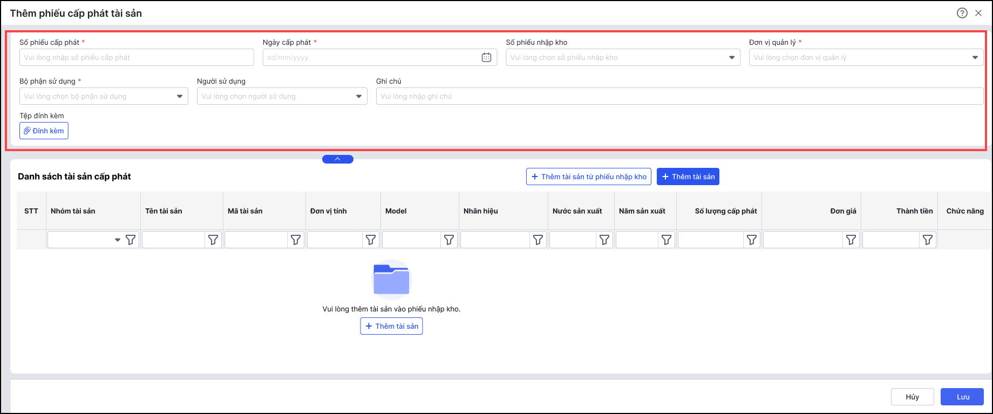Collapse the form section with blue chevron
Image resolution: width=993 pixels, height=414 pixels.
click(338, 159)
